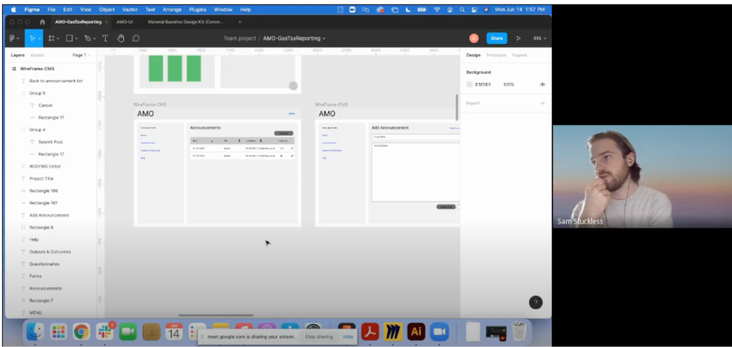Viewport: 732px width, 347px height.
Task: Open the AMO-GasTaxReporting file title dropdown
Action: [294, 38]
